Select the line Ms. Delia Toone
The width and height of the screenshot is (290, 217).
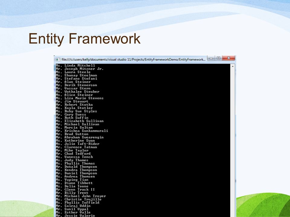pyautogui.click(x=72, y=186)
